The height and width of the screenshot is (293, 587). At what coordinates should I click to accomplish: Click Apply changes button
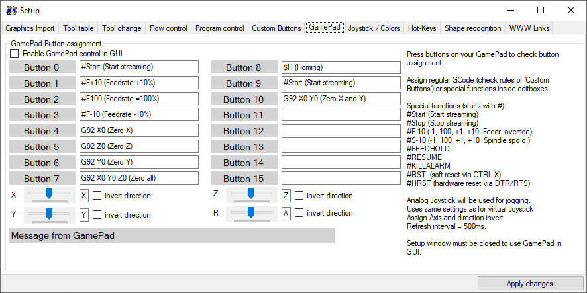529,284
